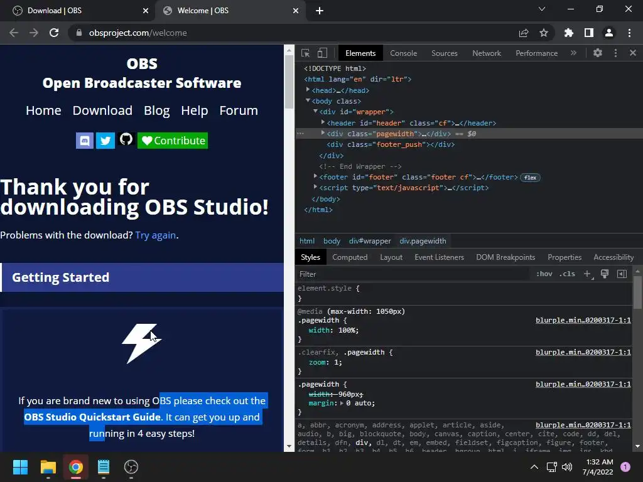The image size is (643, 482).
Task: Reload the page with the refresh icon
Action: (54, 33)
